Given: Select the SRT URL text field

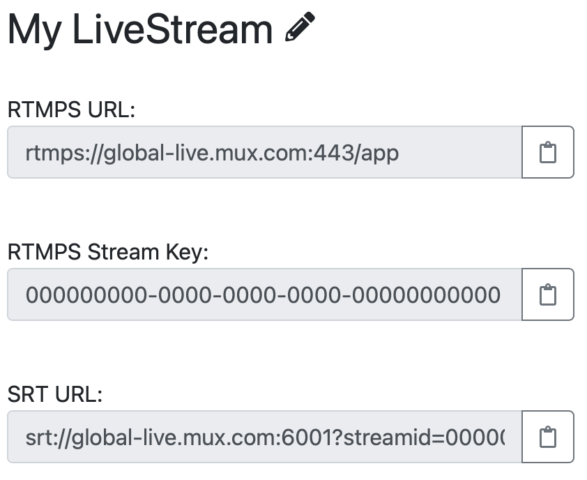Looking at the screenshot, I should click(265, 437).
